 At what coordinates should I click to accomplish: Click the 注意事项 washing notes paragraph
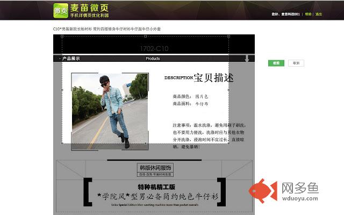click(209, 136)
